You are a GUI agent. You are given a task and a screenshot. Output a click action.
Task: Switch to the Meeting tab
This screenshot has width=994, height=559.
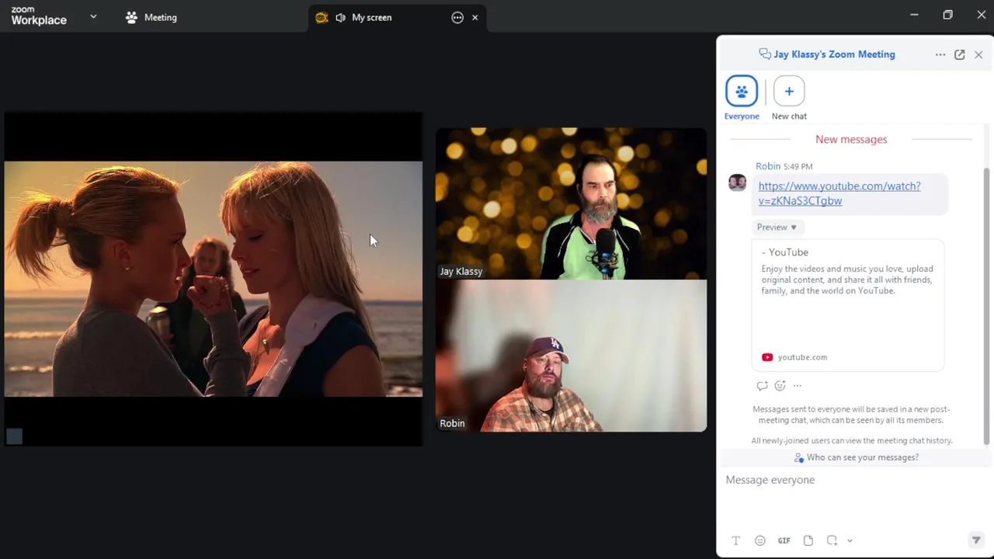coord(151,17)
